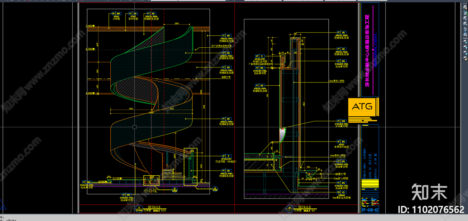Select the 中心线 centerline label
The height and width of the screenshot is (221, 468).
150,191
